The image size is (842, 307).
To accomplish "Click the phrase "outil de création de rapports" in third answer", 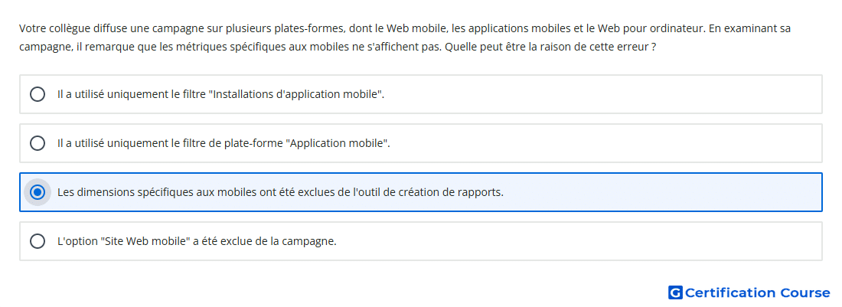I will coord(429,192).
